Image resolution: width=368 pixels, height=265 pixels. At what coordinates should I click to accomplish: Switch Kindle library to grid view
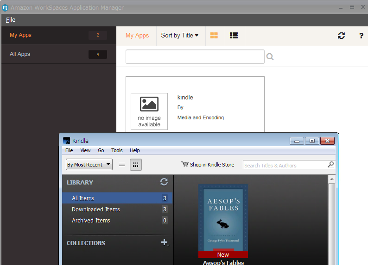point(136,165)
